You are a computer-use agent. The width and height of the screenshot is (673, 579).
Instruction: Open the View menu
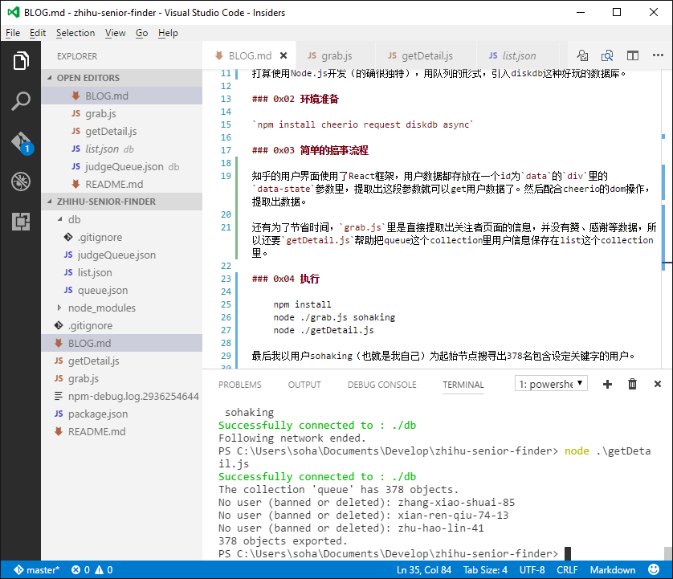coord(116,33)
